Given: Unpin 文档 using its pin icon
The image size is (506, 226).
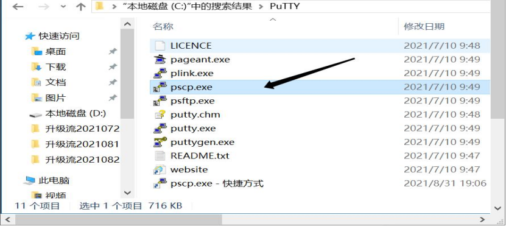Looking at the screenshot, I should coord(113,82).
